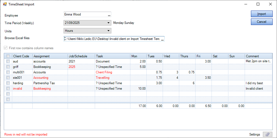Click the 'Document' task cell
Screen dimensions: 277x138
[112, 61]
